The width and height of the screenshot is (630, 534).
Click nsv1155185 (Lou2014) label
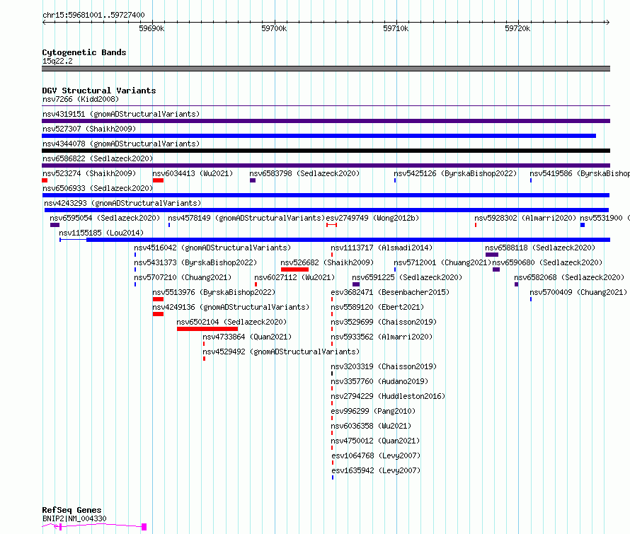pyautogui.click(x=101, y=233)
